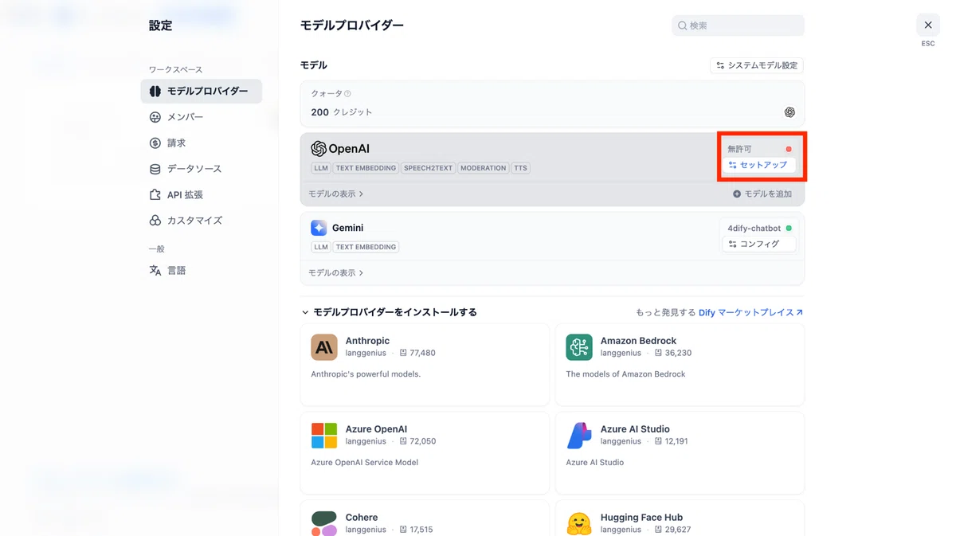This screenshot has width=956, height=536.
Task: Click the TTS tag on OpenAI
Action: [520, 168]
